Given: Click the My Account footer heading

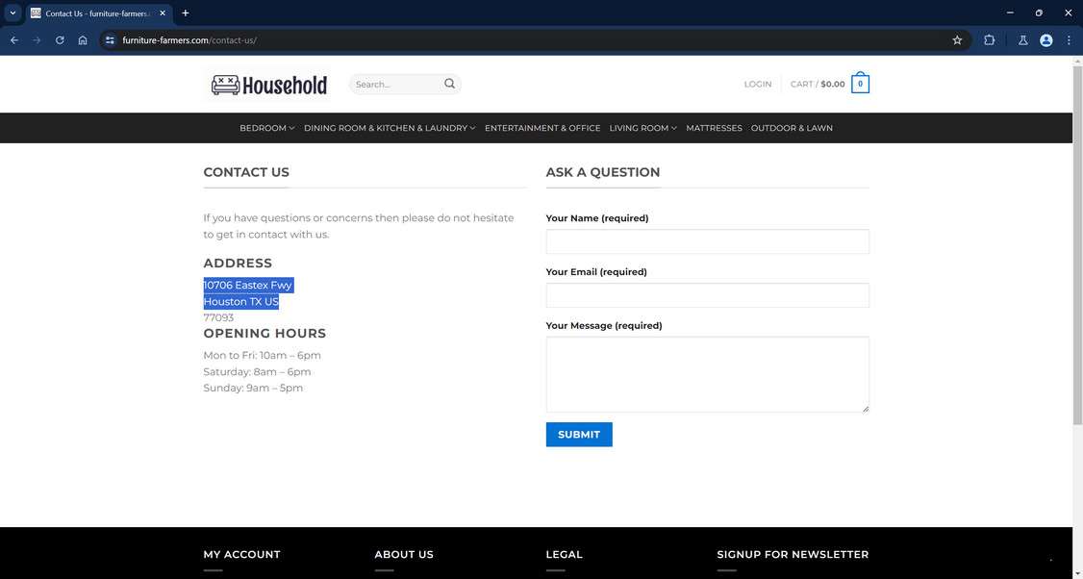Looking at the screenshot, I should tap(241, 554).
